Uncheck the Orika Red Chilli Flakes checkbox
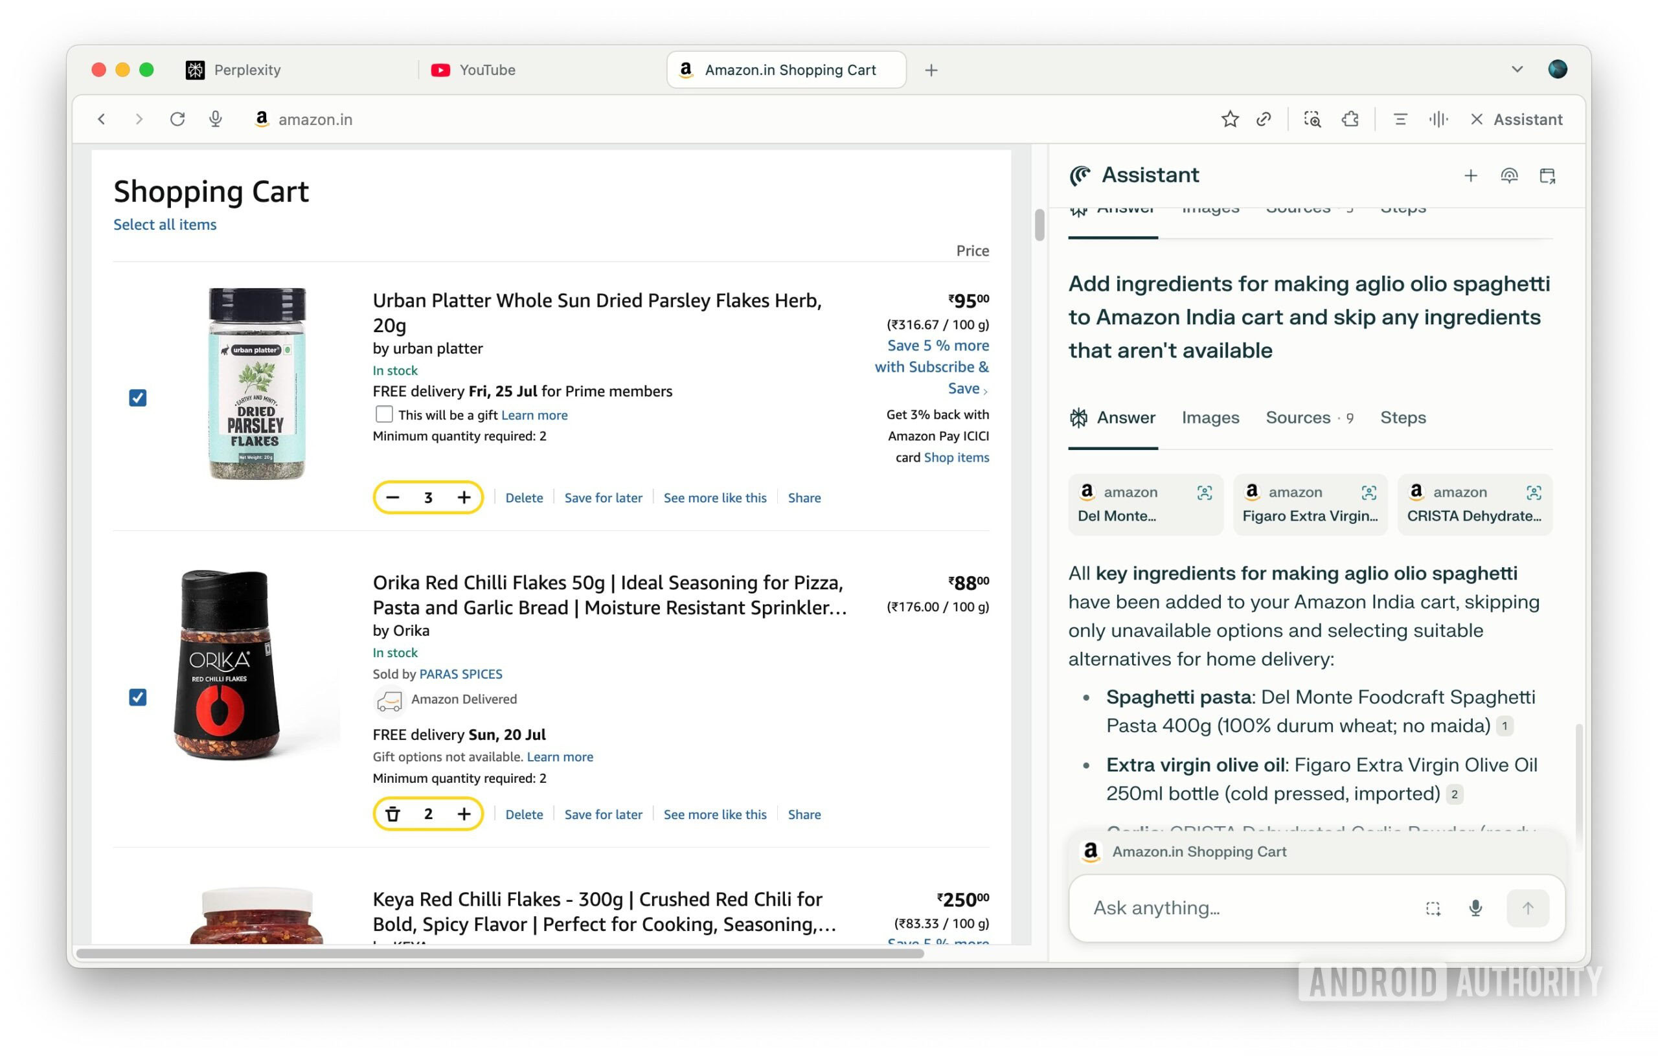Viewport: 1658px width, 1056px height. pyautogui.click(x=138, y=697)
